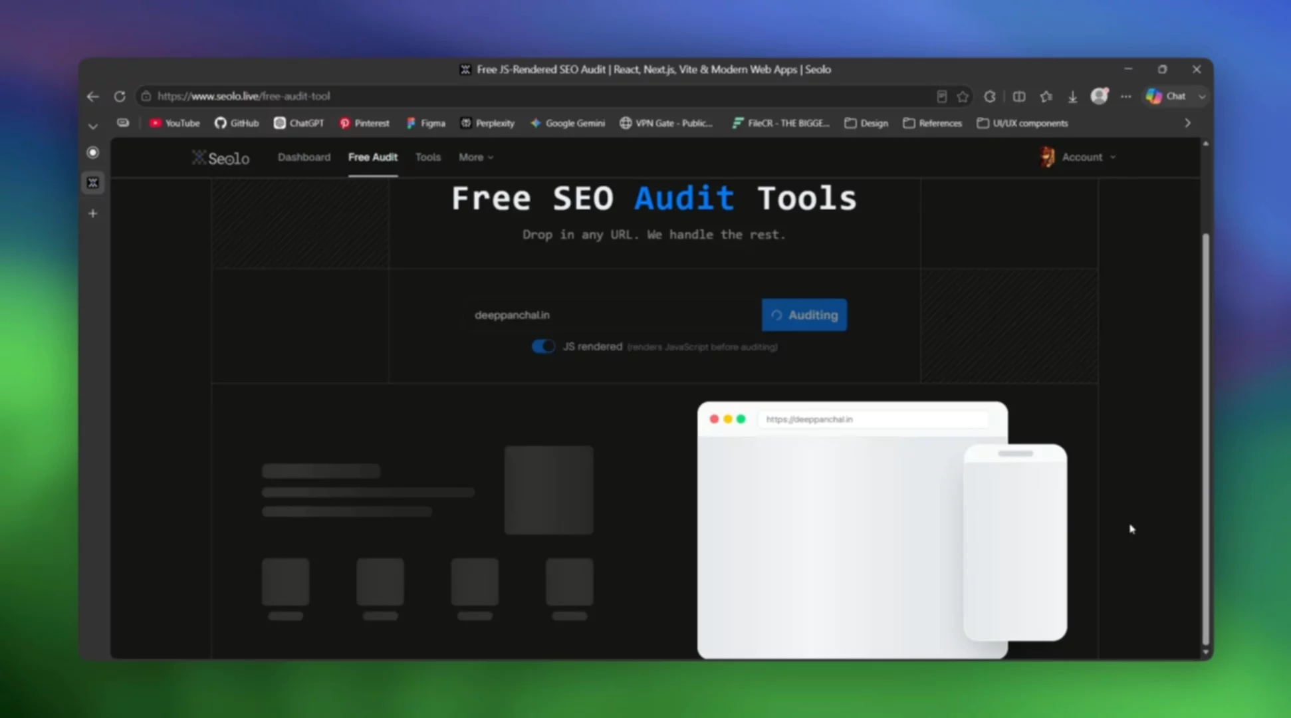Click the browser profile avatar
This screenshot has height=718, width=1291.
click(1100, 96)
